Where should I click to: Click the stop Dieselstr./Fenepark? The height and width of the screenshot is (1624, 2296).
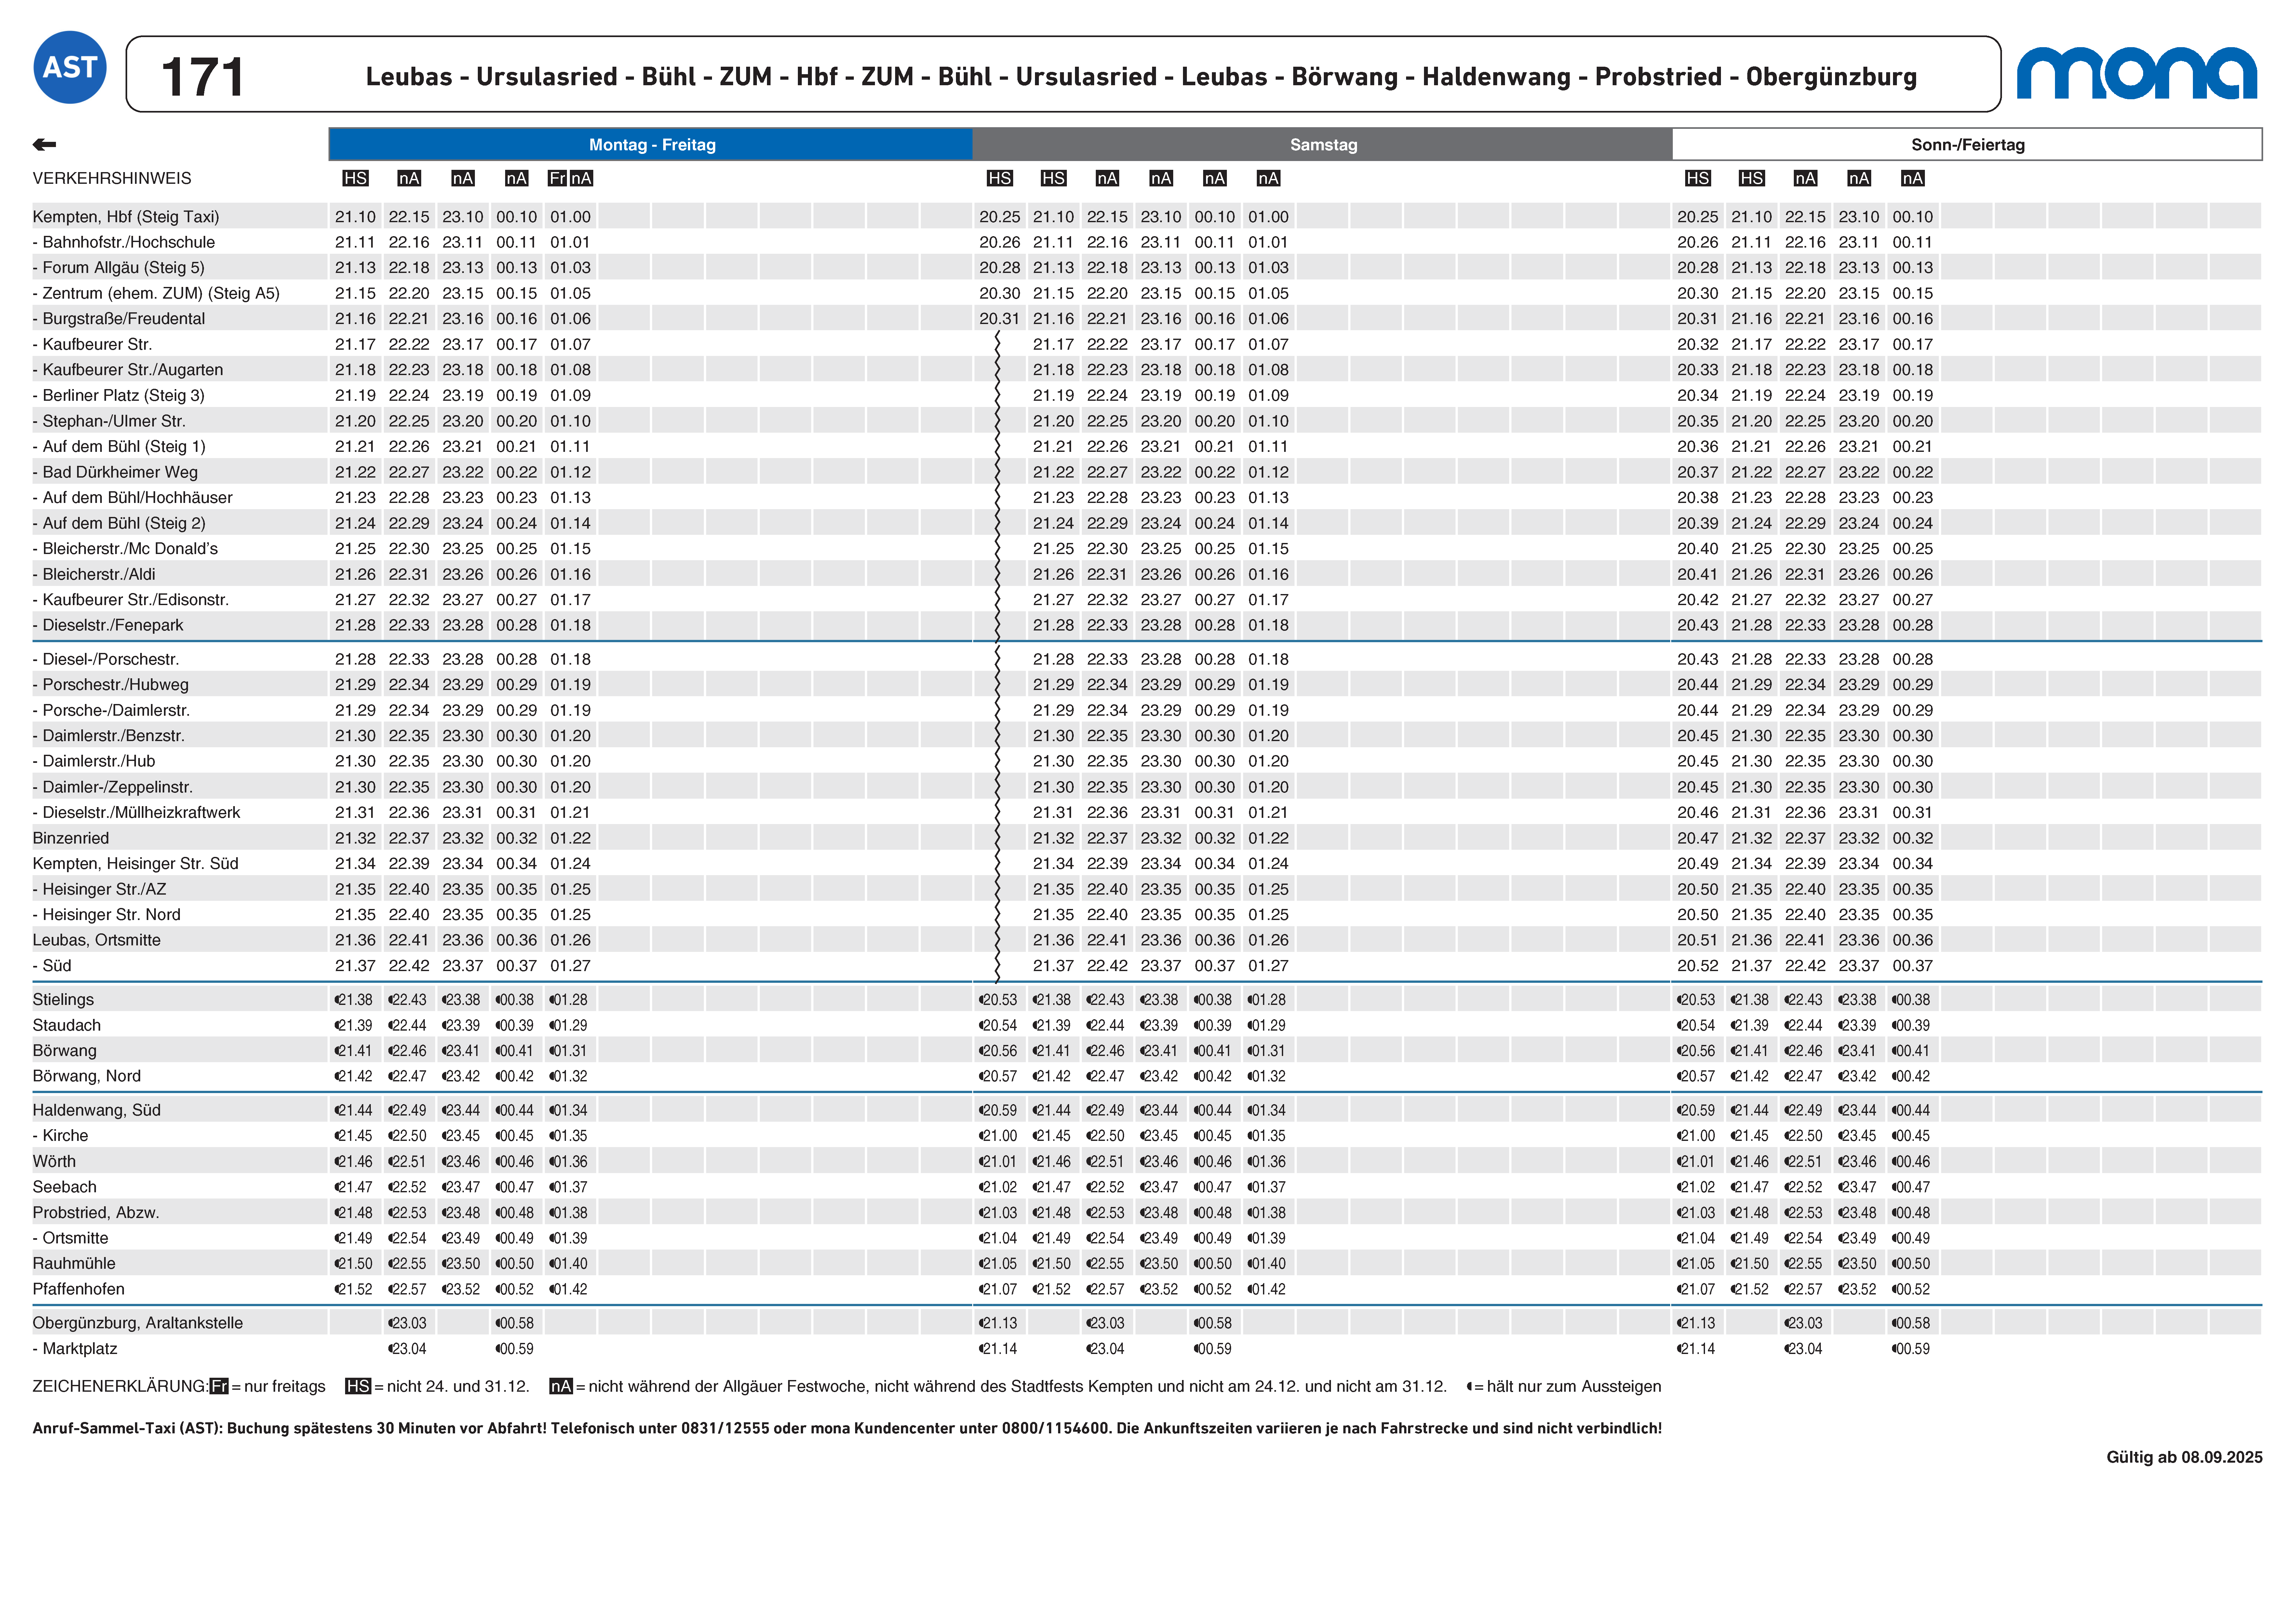[x=108, y=625]
